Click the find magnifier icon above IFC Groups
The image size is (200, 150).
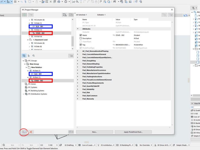[34, 56]
